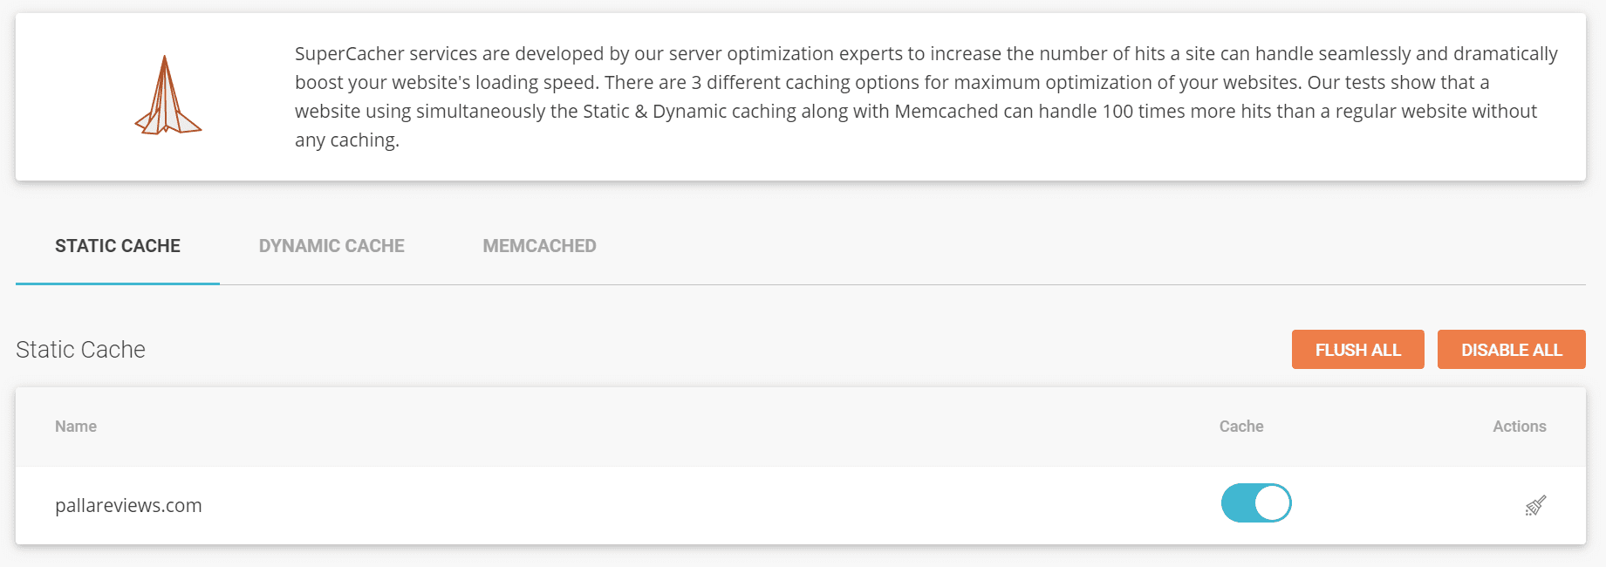The image size is (1606, 567).
Task: Click the blue underline beneath Static Cache tab
Action: click(x=118, y=283)
